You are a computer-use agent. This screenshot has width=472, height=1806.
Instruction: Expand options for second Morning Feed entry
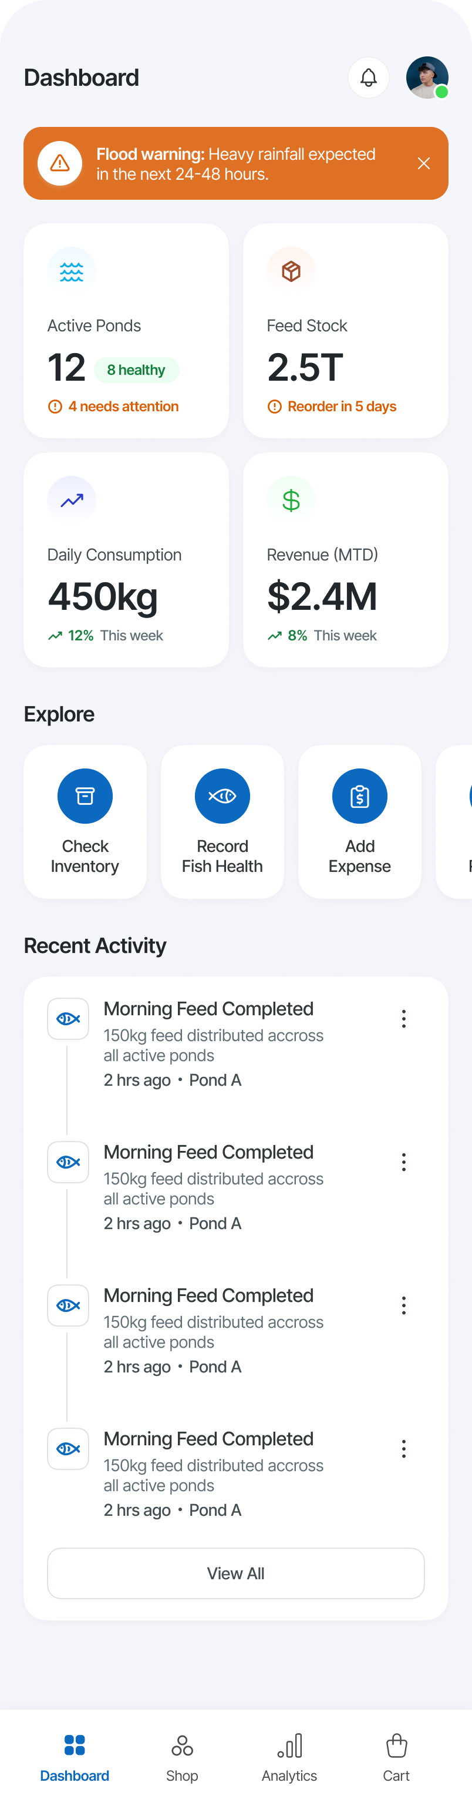[x=404, y=1162]
